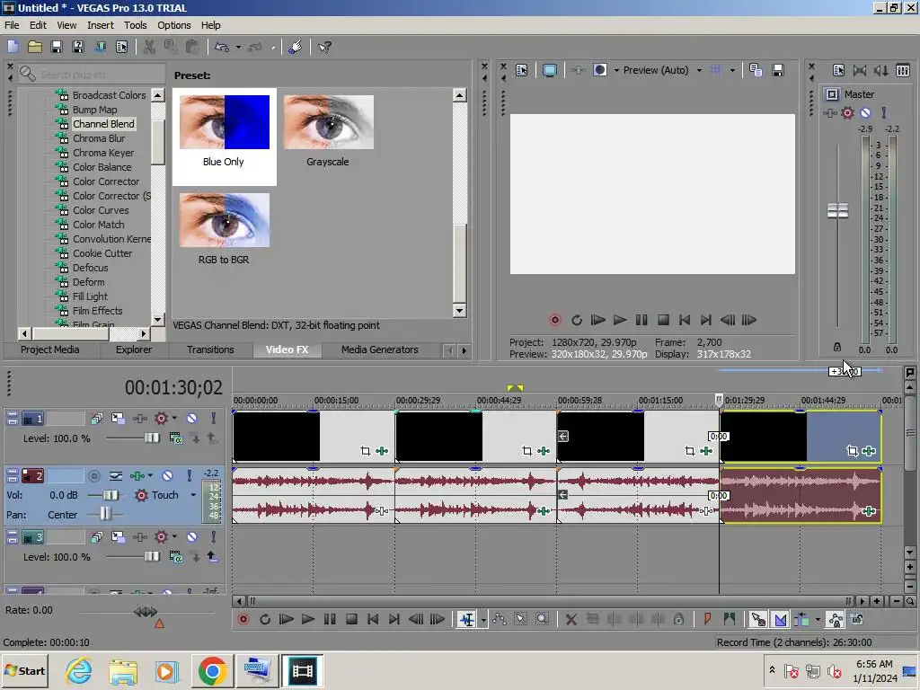Open the Preview (Auto) quality dropdown
Screen dimensions: 920x690
point(699,70)
